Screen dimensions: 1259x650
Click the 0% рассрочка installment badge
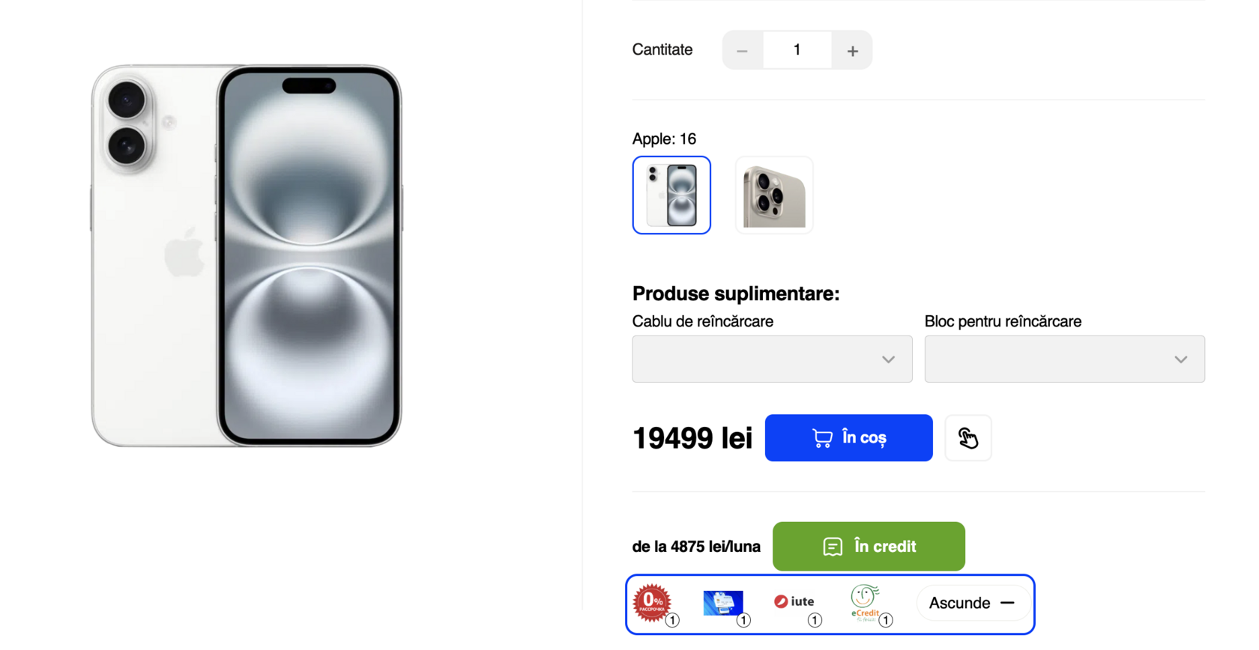click(651, 603)
